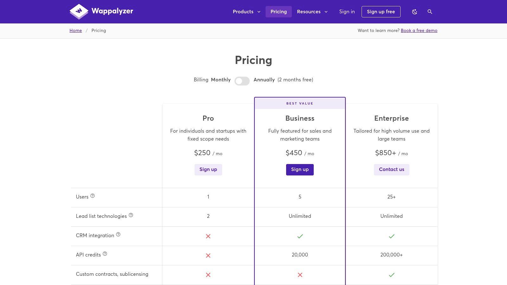Open the Home breadcrumb link

(x=75, y=30)
